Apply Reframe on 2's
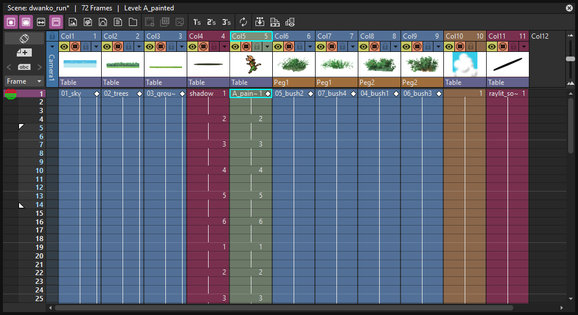 coord(211,22)
